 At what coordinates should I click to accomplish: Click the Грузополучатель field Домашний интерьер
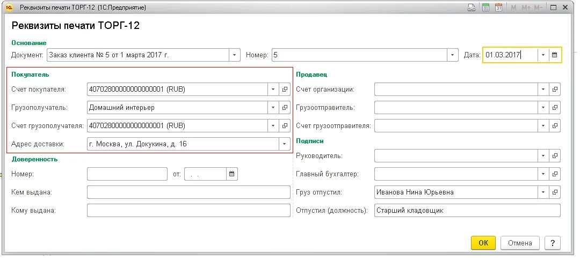(x=178, y=107)
